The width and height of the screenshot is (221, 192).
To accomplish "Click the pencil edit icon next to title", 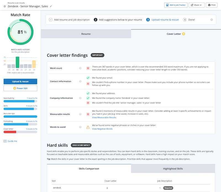I will point(51,6).
